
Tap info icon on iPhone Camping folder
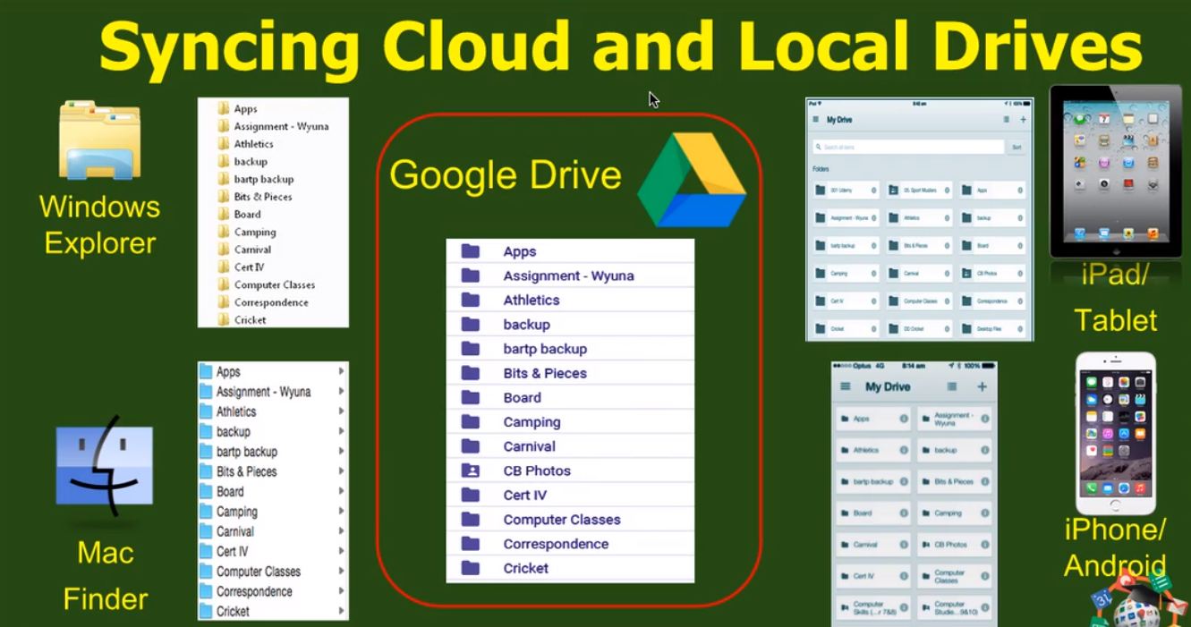click(x=985, y=513)
